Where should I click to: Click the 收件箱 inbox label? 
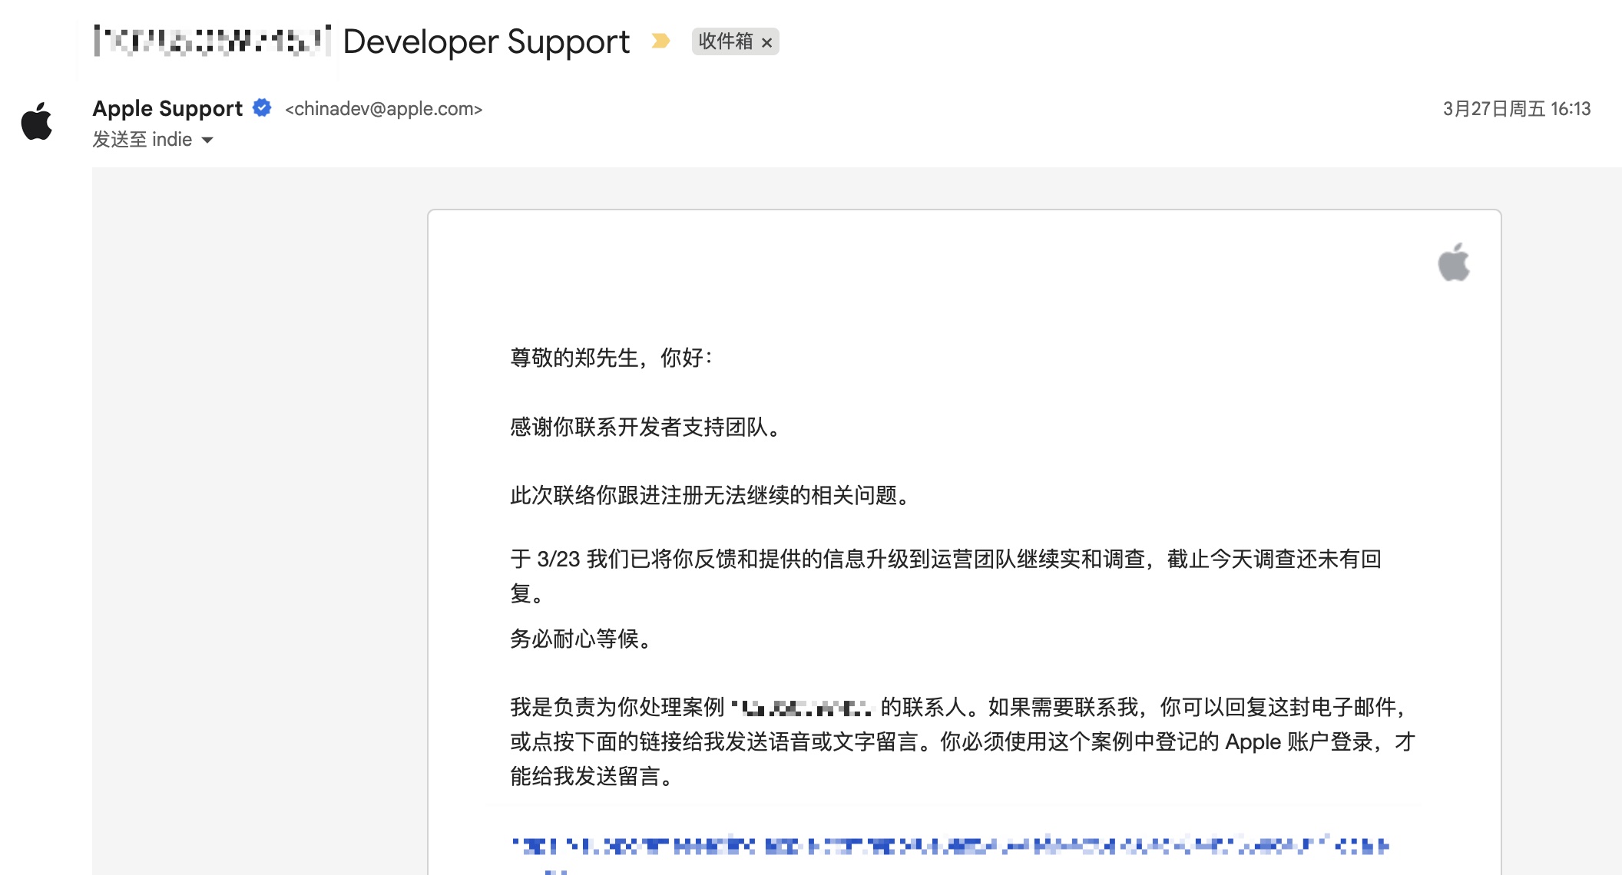pos(726,41)
